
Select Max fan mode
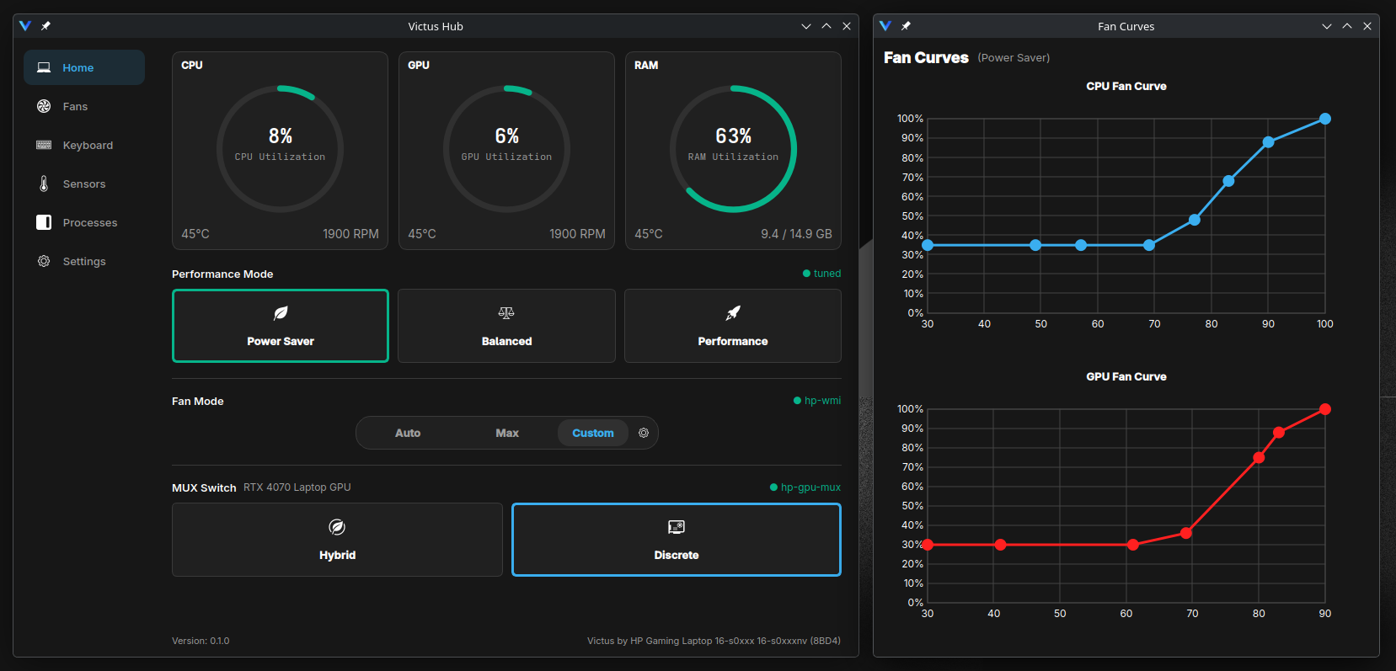(x=507, y=433)
